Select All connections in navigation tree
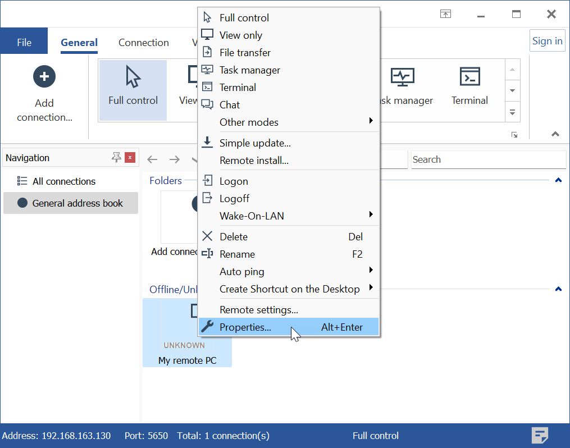This screenshot has height=448, width=570. [x=63, y=181]
